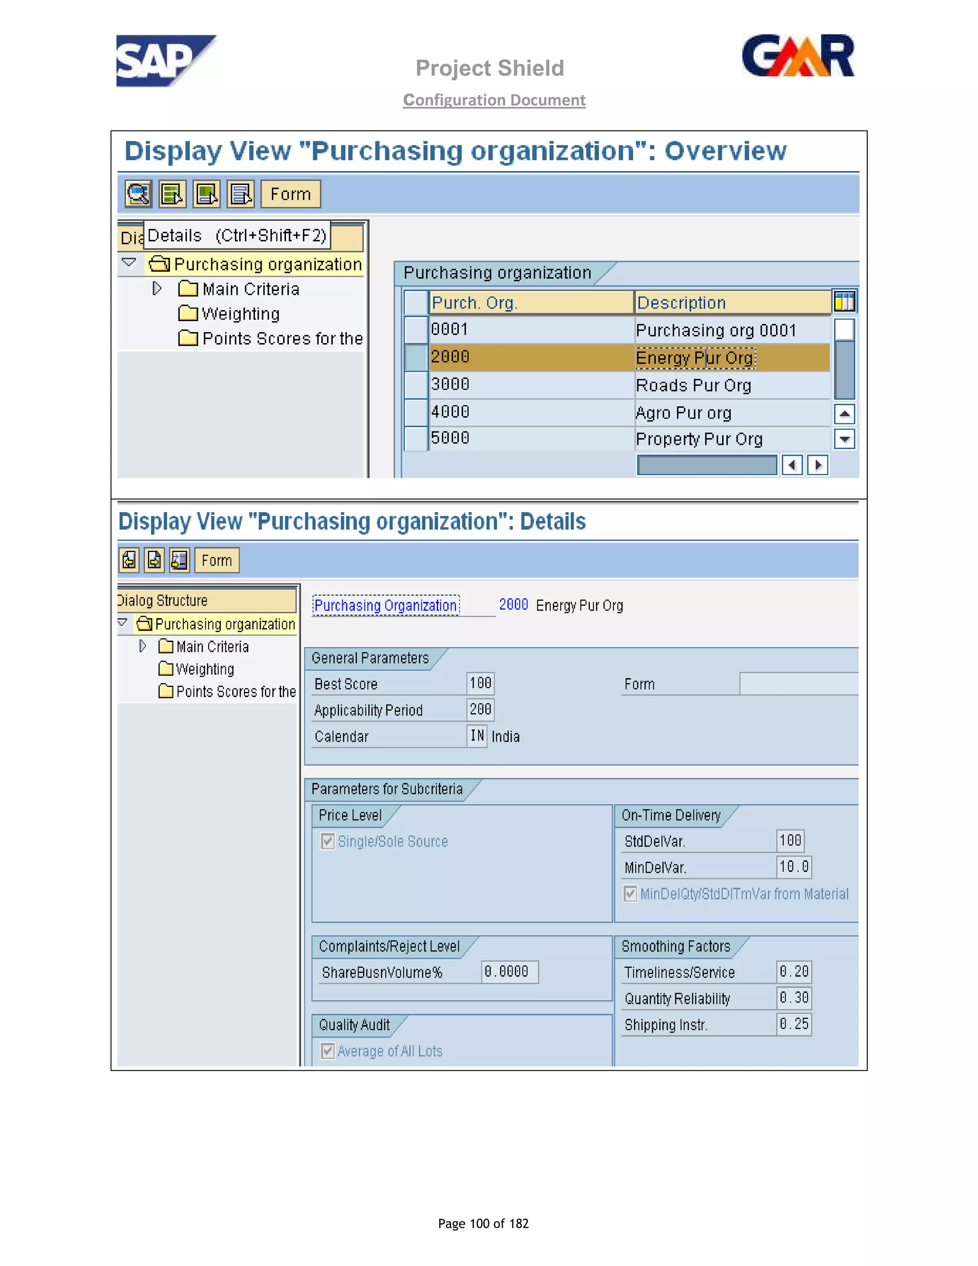Expand Main Criteria node in Overview tree

[x=157, y=288]
